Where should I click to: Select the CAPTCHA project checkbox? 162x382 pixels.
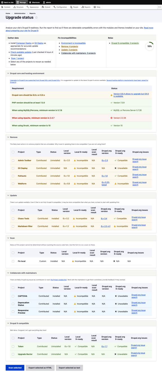pyautogui.click(x=13, y=296)
